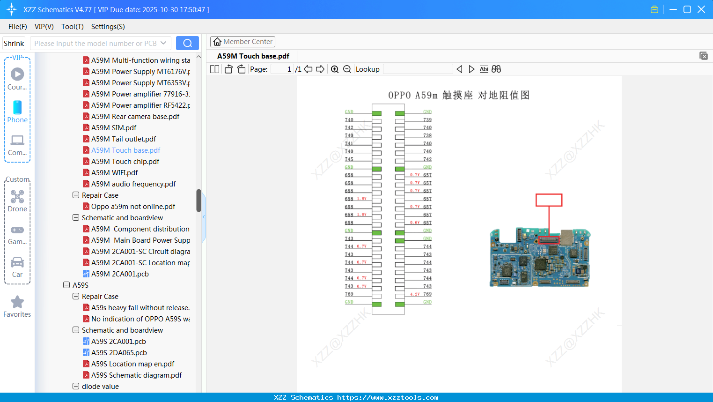The width and height of the screenshot is (713, 402).
Task: Open the xzztools.com website link
Action: pos(388,397)
